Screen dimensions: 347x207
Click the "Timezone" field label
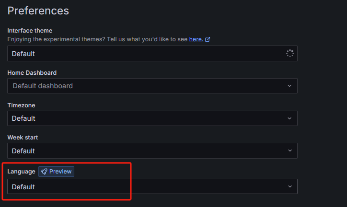pos(21,105)
